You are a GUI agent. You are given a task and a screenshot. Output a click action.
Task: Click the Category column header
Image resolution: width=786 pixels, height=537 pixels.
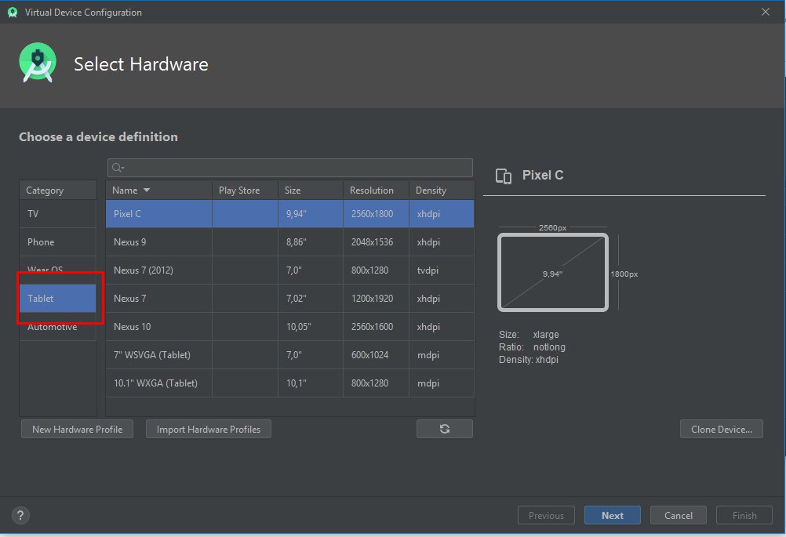click(x=57, y=190)
